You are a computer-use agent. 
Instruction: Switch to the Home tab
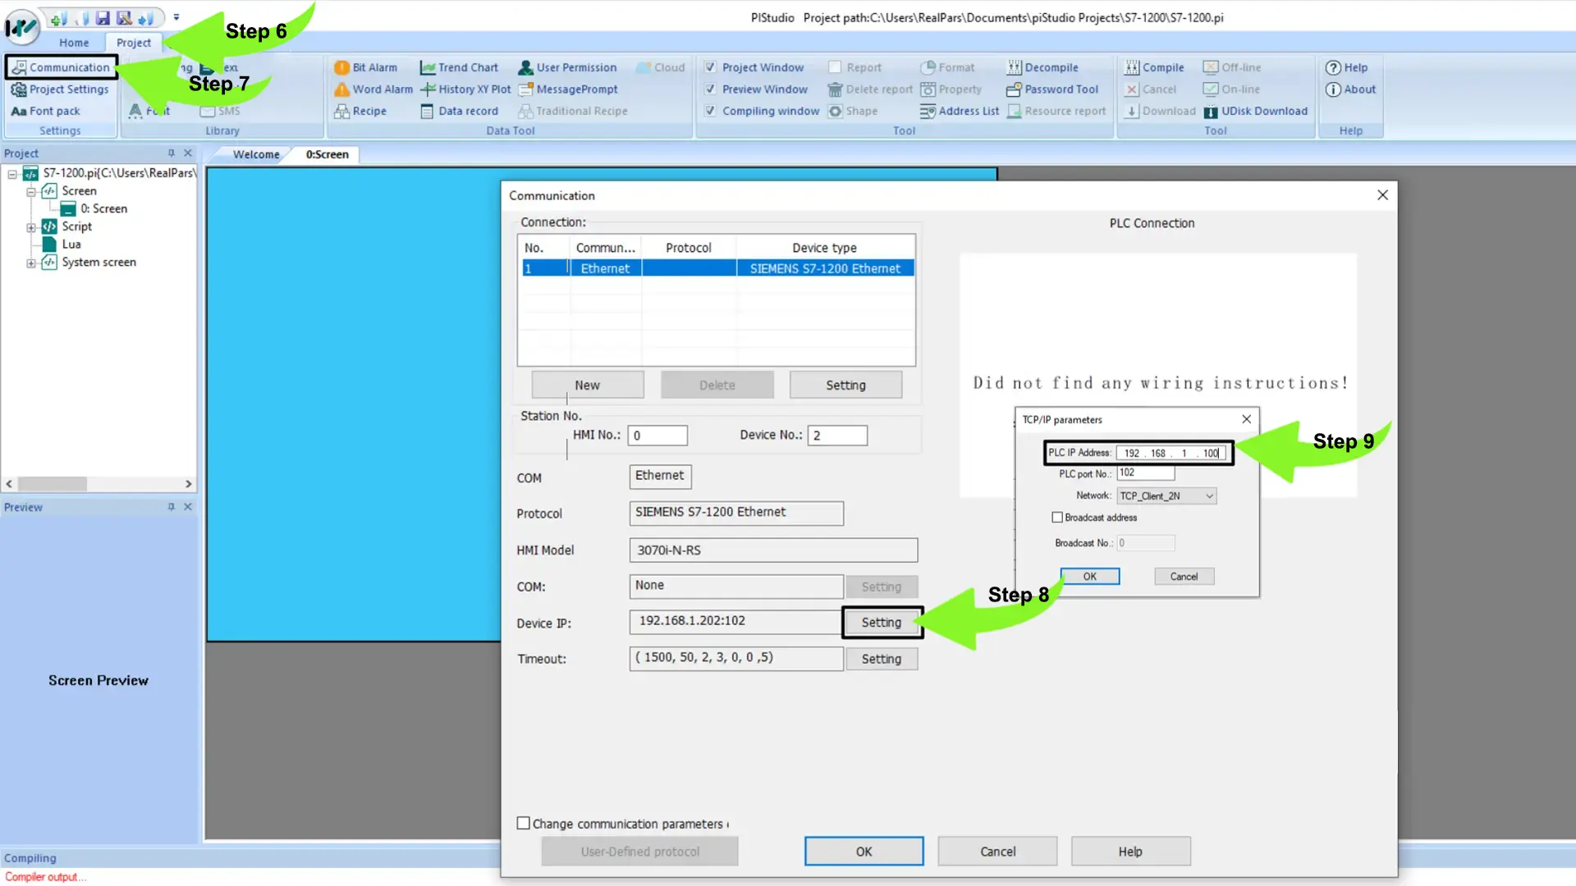pyautogui.click(x=74, y=42)
